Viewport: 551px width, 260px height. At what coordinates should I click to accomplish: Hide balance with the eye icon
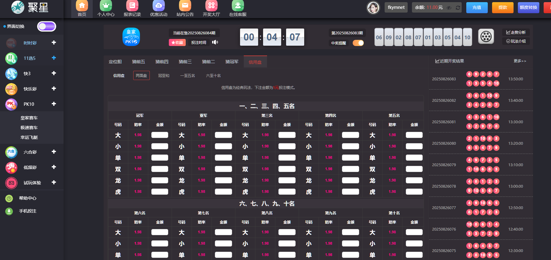coord(449,8)
